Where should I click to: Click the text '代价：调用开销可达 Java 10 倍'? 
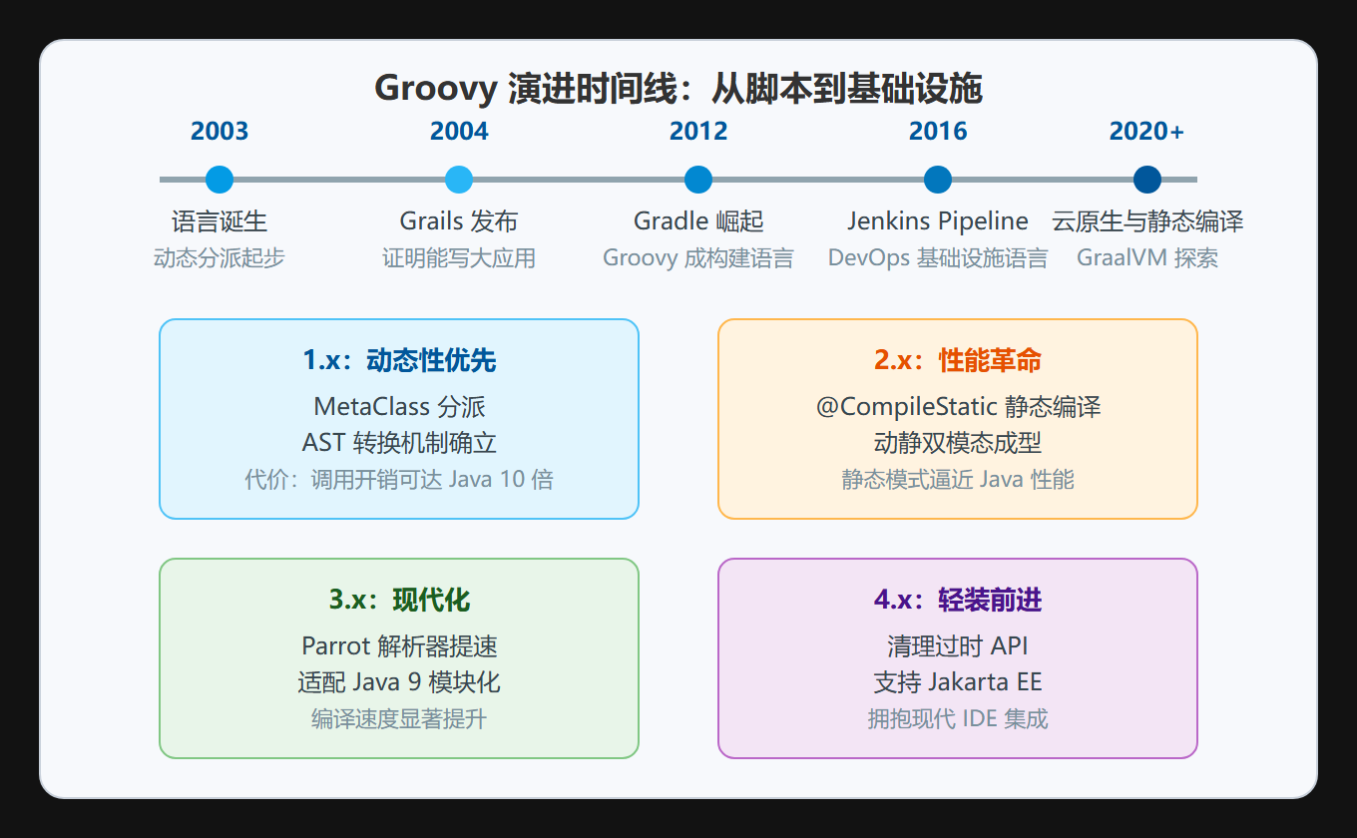pyautogui.click(x=399, y=480)
